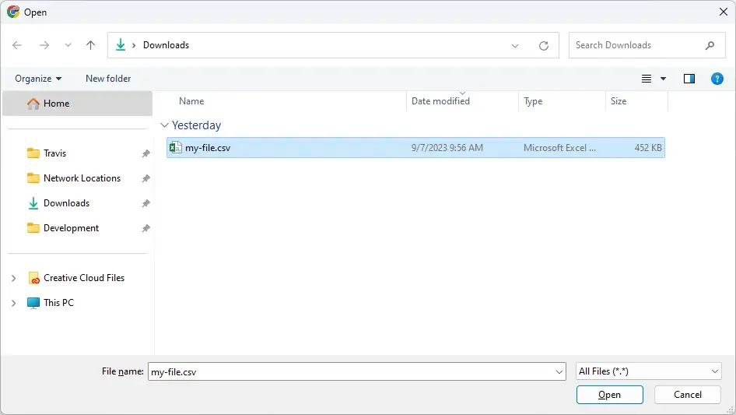Screen dimensions: 736x415
Task: Select Home in the navigation pane
Action: (x=78, y=104)
